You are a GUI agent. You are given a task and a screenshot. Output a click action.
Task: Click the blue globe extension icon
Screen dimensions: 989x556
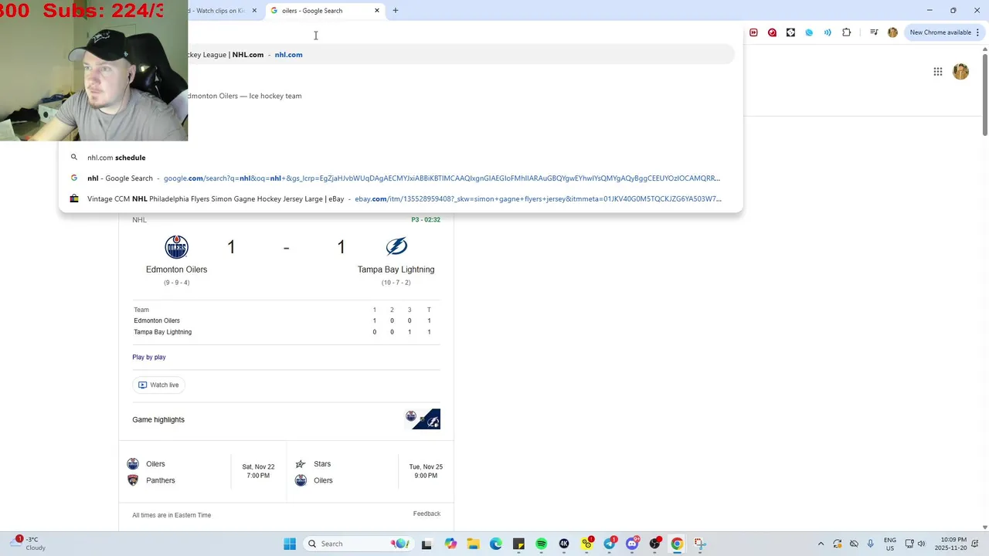click(809, 32)
